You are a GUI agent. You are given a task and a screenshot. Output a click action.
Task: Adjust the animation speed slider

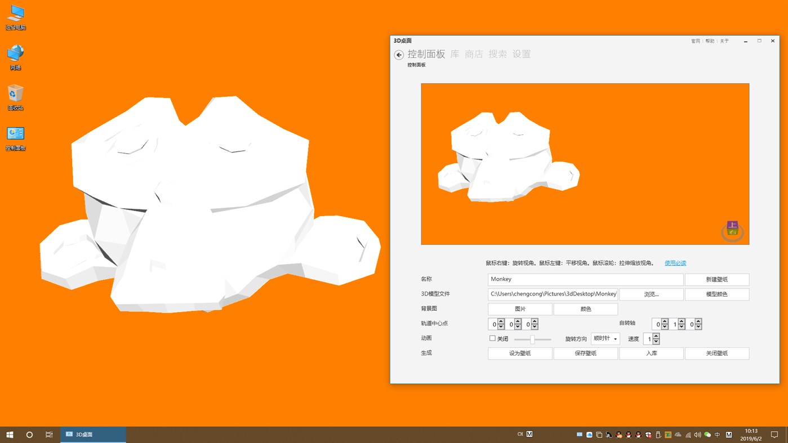click(x=532, y=339)
